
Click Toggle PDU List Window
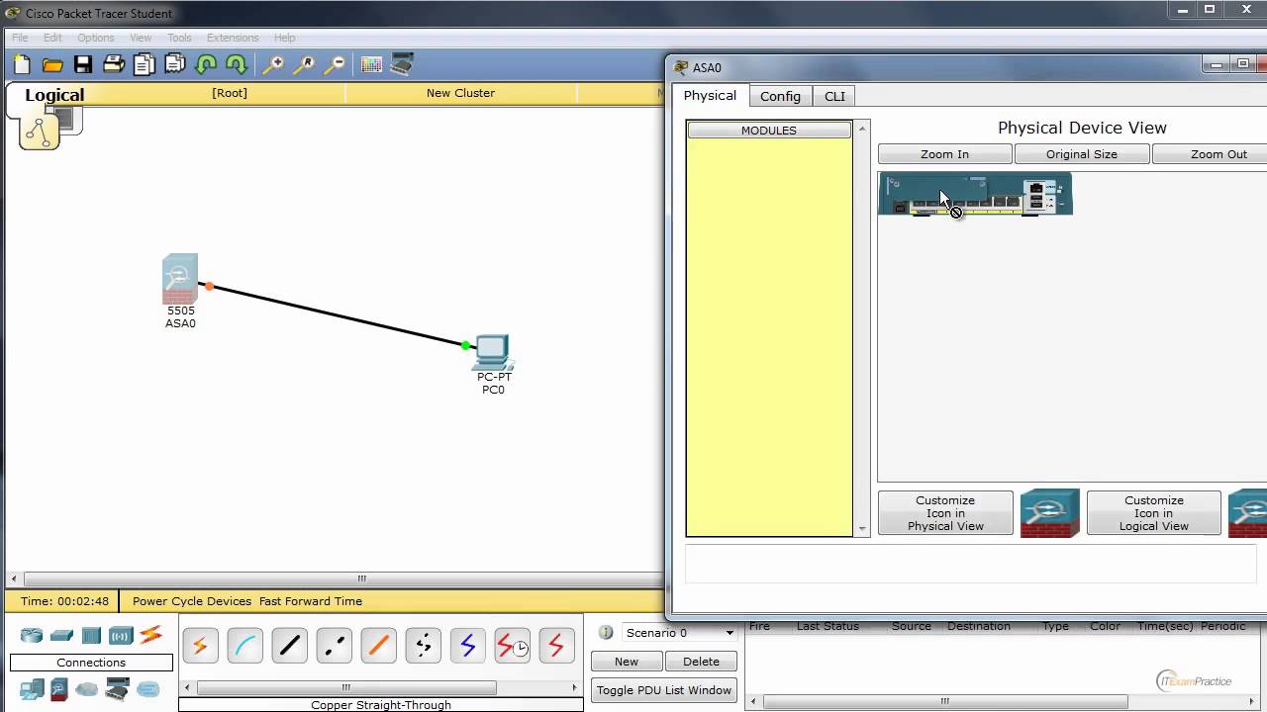(664, 690)
